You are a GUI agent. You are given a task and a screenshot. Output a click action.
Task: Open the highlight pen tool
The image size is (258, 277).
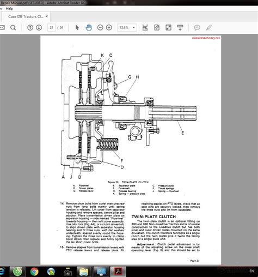(x=209, y=28)
